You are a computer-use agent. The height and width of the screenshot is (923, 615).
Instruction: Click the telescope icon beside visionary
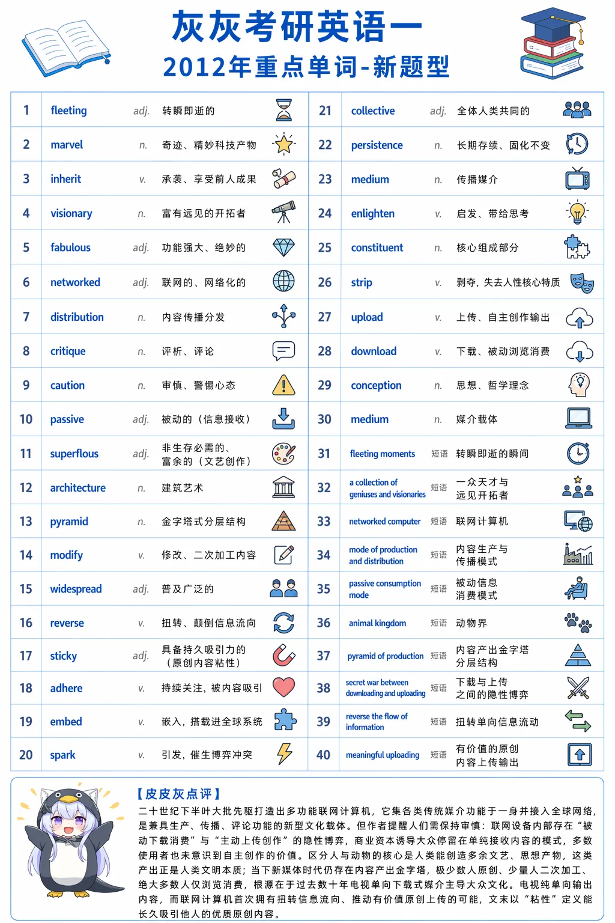283,213
